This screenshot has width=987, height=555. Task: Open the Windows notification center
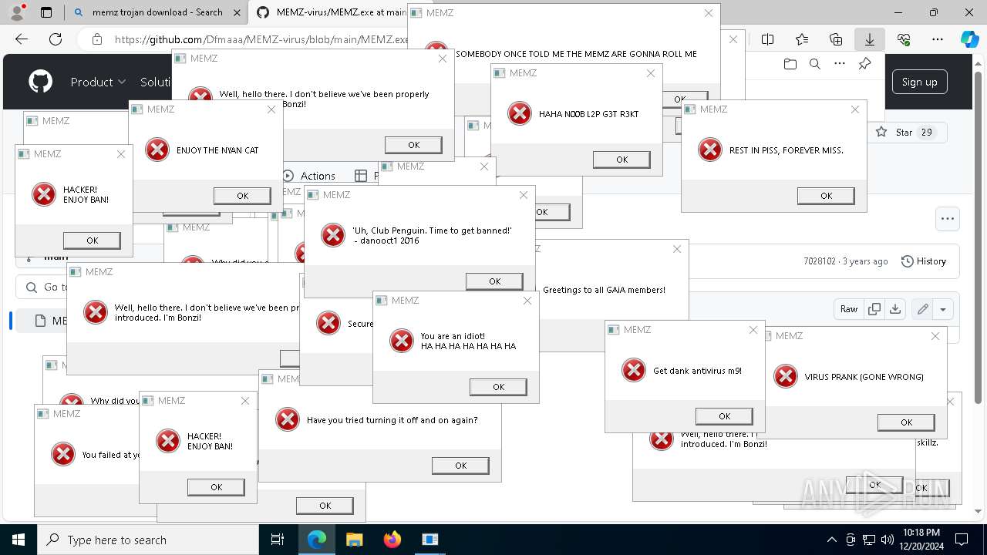click(x=962, y=540)
